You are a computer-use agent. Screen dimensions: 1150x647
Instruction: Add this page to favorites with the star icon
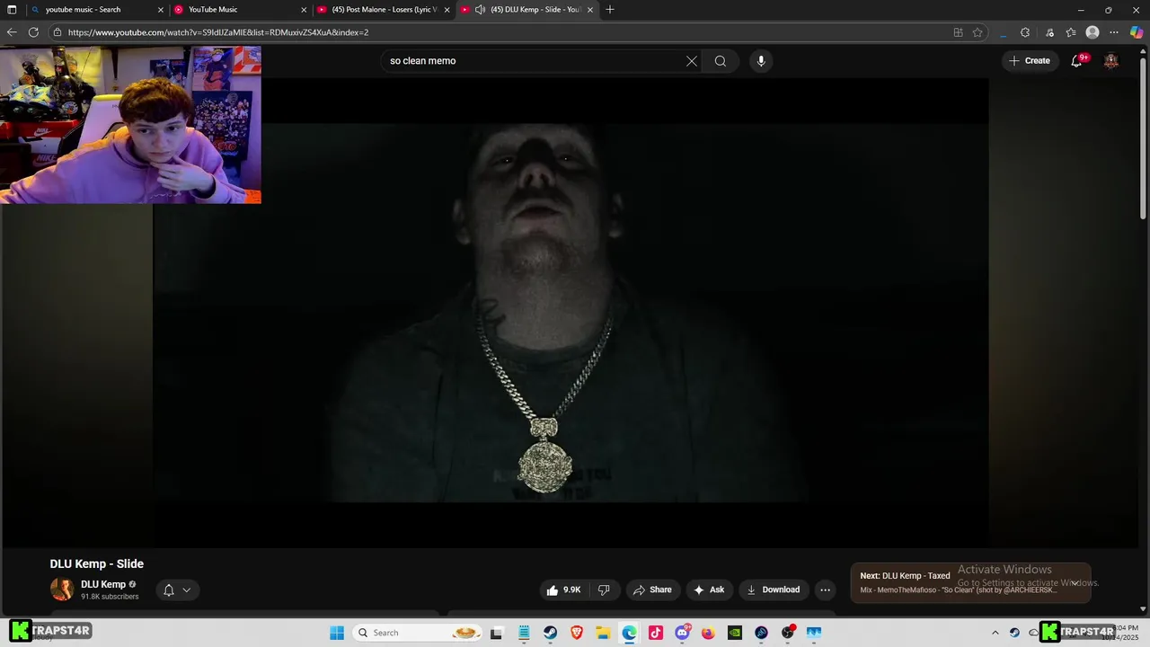[977, 32]
